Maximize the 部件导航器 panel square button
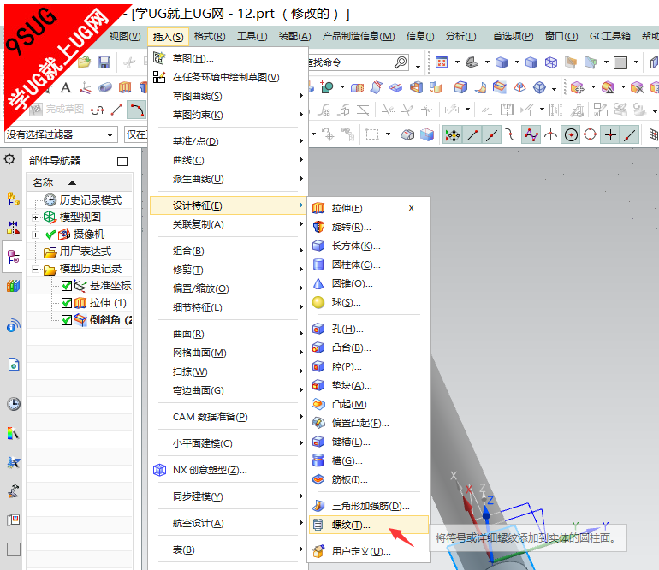 [122, 161]
